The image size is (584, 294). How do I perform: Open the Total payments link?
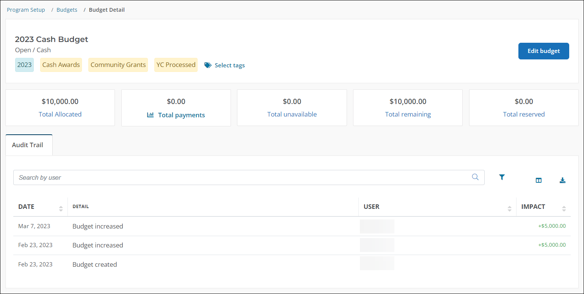point(181,115)
